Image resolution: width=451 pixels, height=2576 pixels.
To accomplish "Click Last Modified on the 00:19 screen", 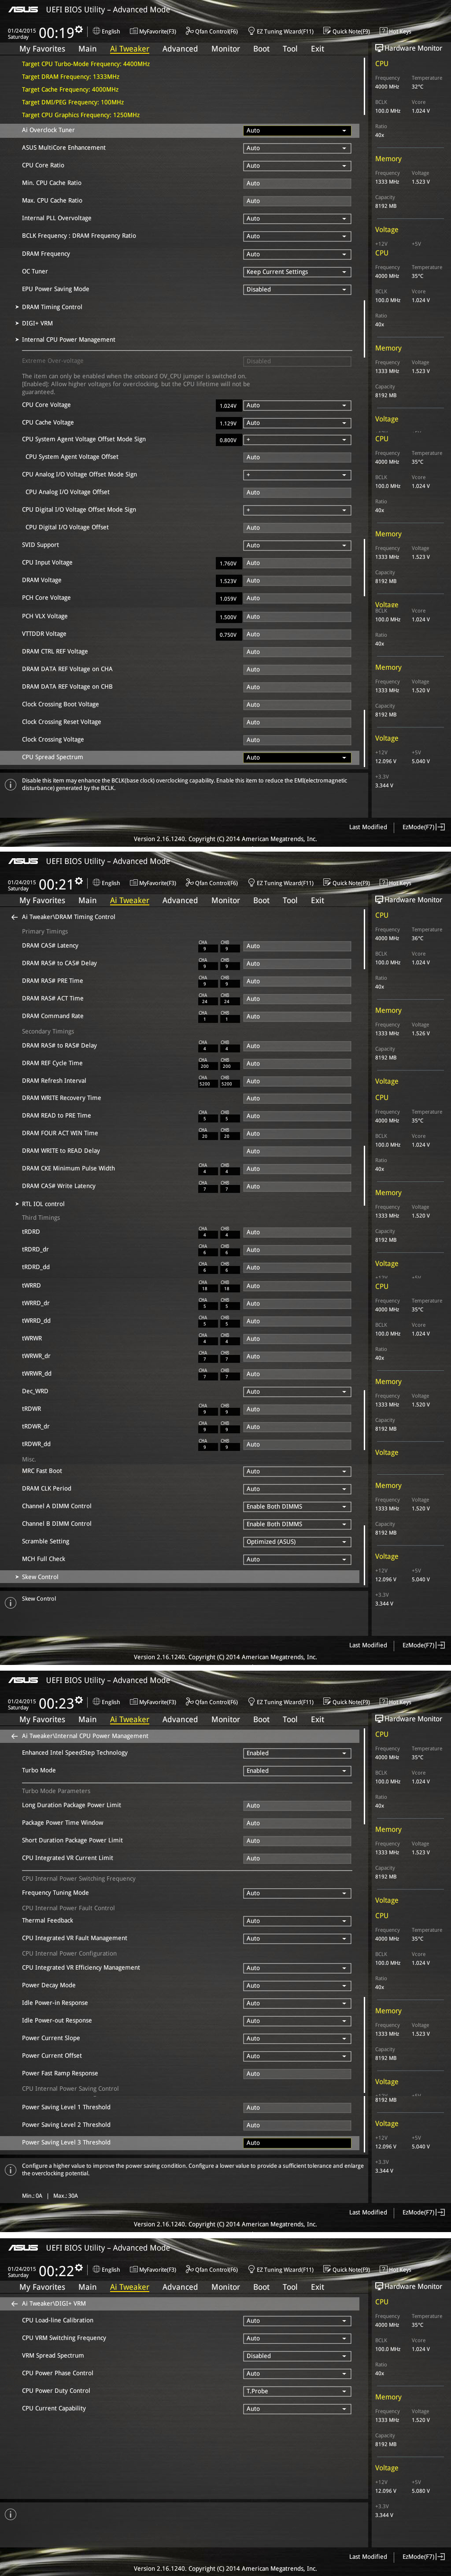I will pyautogui.click(x=368, y=827).
